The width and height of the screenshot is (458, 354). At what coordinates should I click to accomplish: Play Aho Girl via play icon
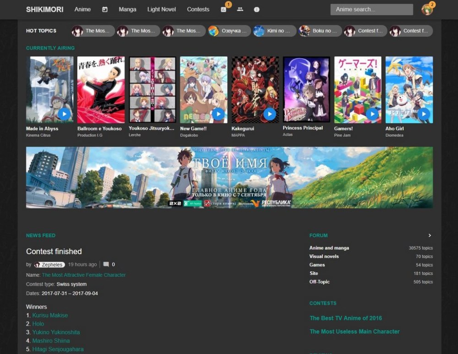(424, 114)
